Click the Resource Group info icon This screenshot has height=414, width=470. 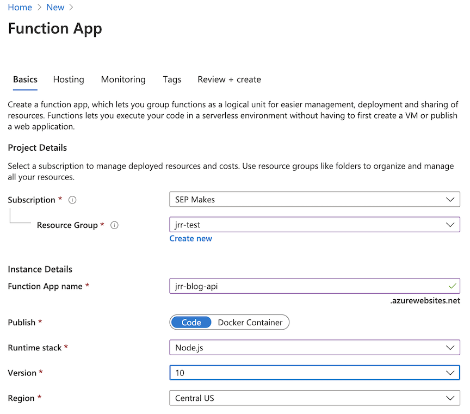point(114,225)
